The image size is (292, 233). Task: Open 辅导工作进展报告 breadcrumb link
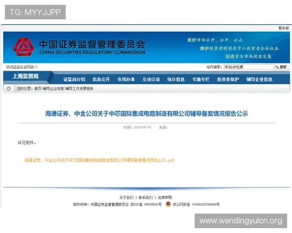[x=79, y=89]
